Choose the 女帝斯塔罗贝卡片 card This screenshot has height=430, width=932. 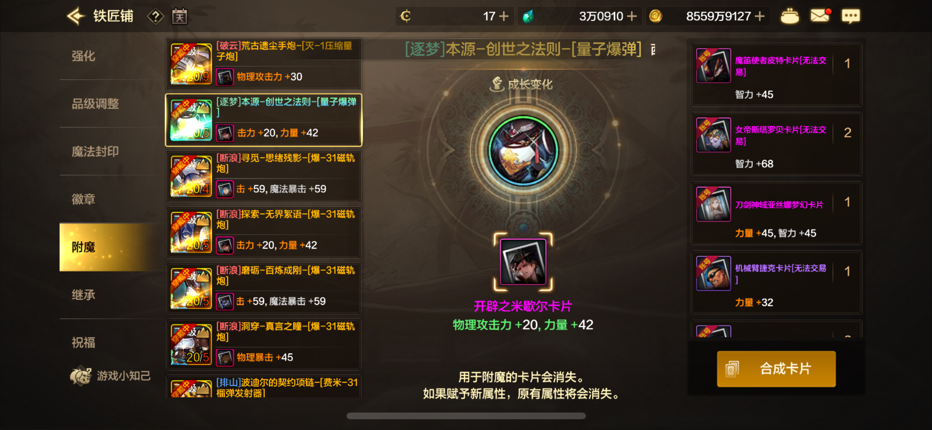click(x=776, y=144)
